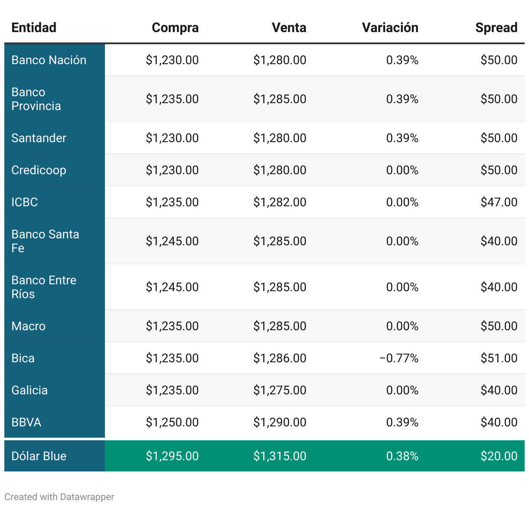Select the Banco Nación row label
Screen dimensions: 529x507
click(x=49, y=60)
